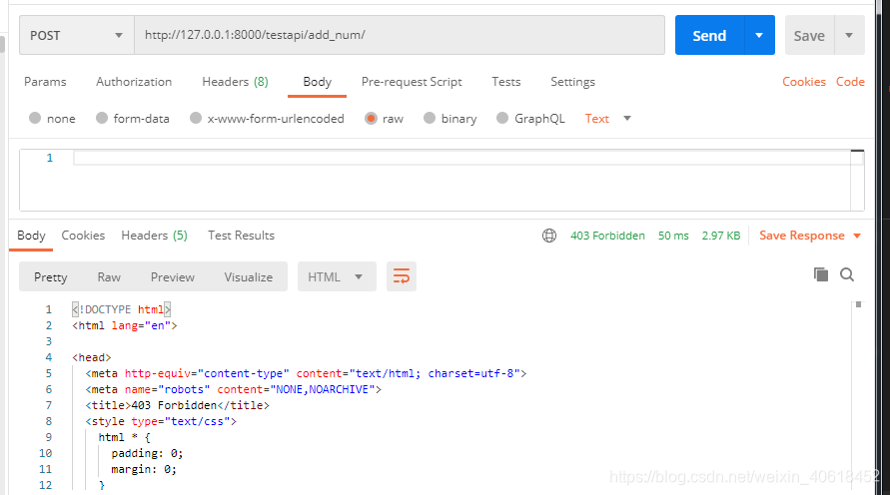Viewport: 890px width, 495px height.
Task: Click the 2.97 KB response size
Action: (721, 236)
